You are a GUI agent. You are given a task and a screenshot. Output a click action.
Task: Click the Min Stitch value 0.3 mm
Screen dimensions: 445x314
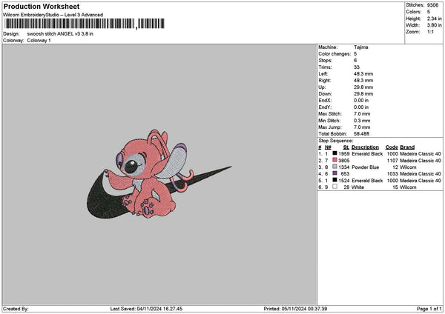pos(362,121)
